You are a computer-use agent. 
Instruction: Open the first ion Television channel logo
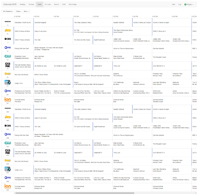coord(8,99)
